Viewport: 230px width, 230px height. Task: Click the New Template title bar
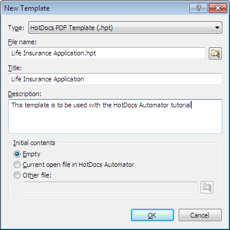(x=94, y=8)
